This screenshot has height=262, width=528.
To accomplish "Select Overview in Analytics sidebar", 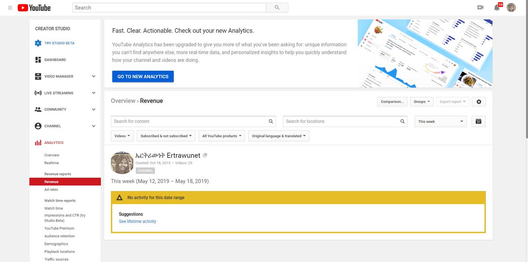I will 52,155.
